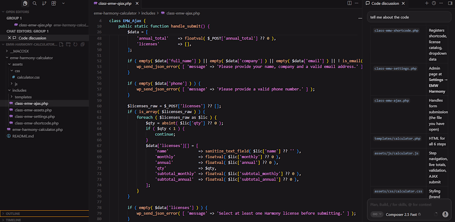Switch to Code discussion chat tab

pyautogui.click(x=386, y=3)
